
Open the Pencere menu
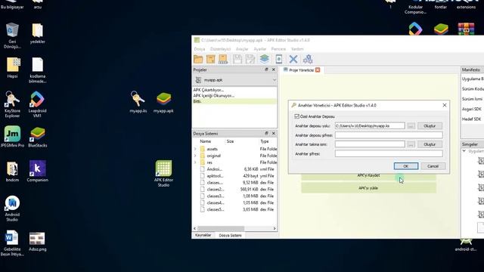click(278, 49)
